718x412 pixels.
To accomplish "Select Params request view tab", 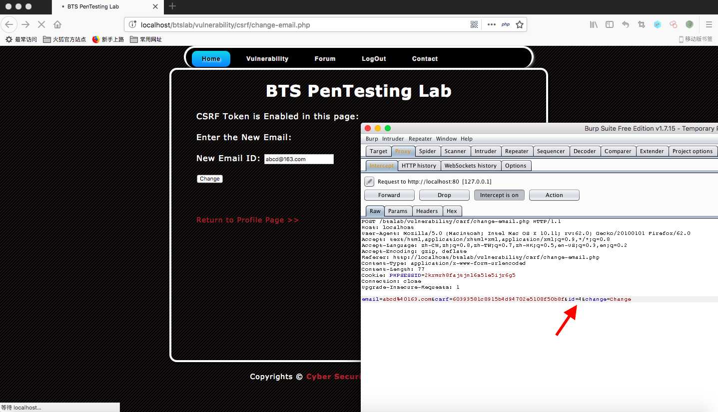I will pos(398,211).
